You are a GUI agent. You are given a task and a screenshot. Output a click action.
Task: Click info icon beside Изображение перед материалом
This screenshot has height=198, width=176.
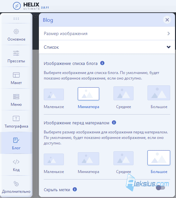pyautogui.click(x=114, y=122)
